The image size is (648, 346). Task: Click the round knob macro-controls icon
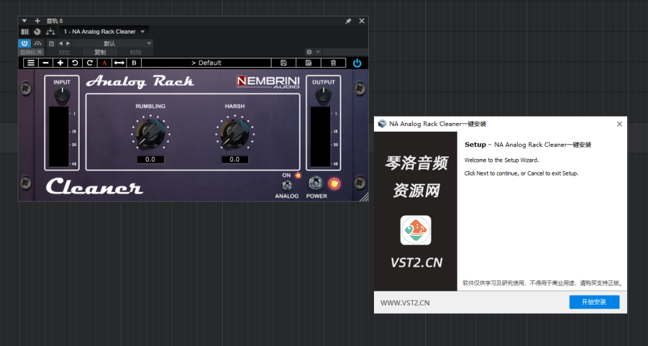(37, 32)
